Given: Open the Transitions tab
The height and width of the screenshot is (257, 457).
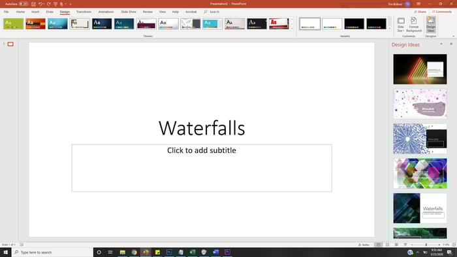Looking at the screenshot, I should coord(84,12).
